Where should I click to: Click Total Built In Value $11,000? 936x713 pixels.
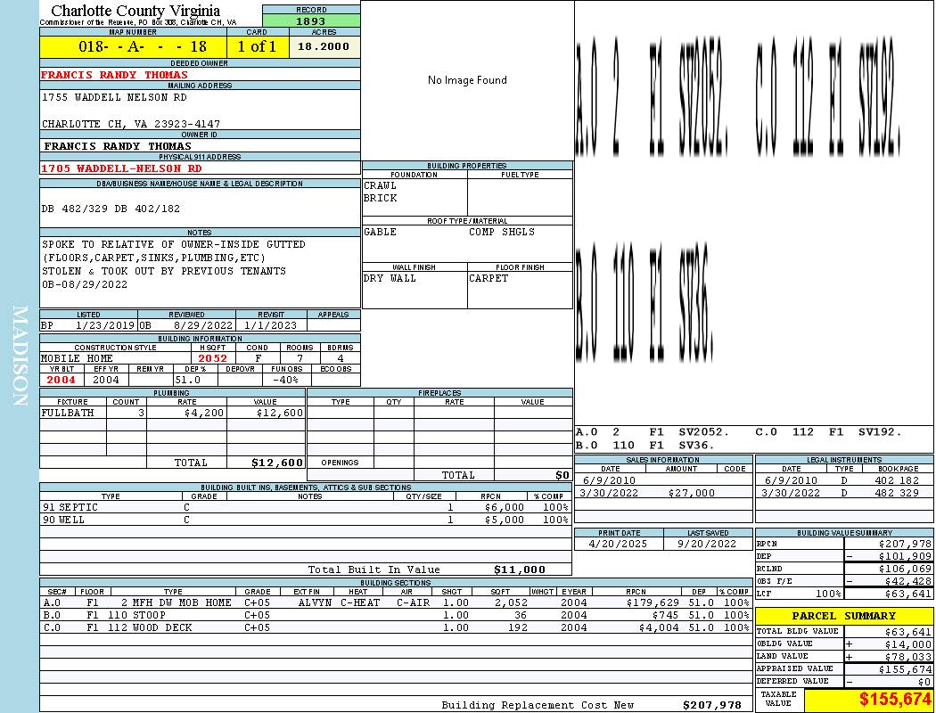tap(520, 570)
